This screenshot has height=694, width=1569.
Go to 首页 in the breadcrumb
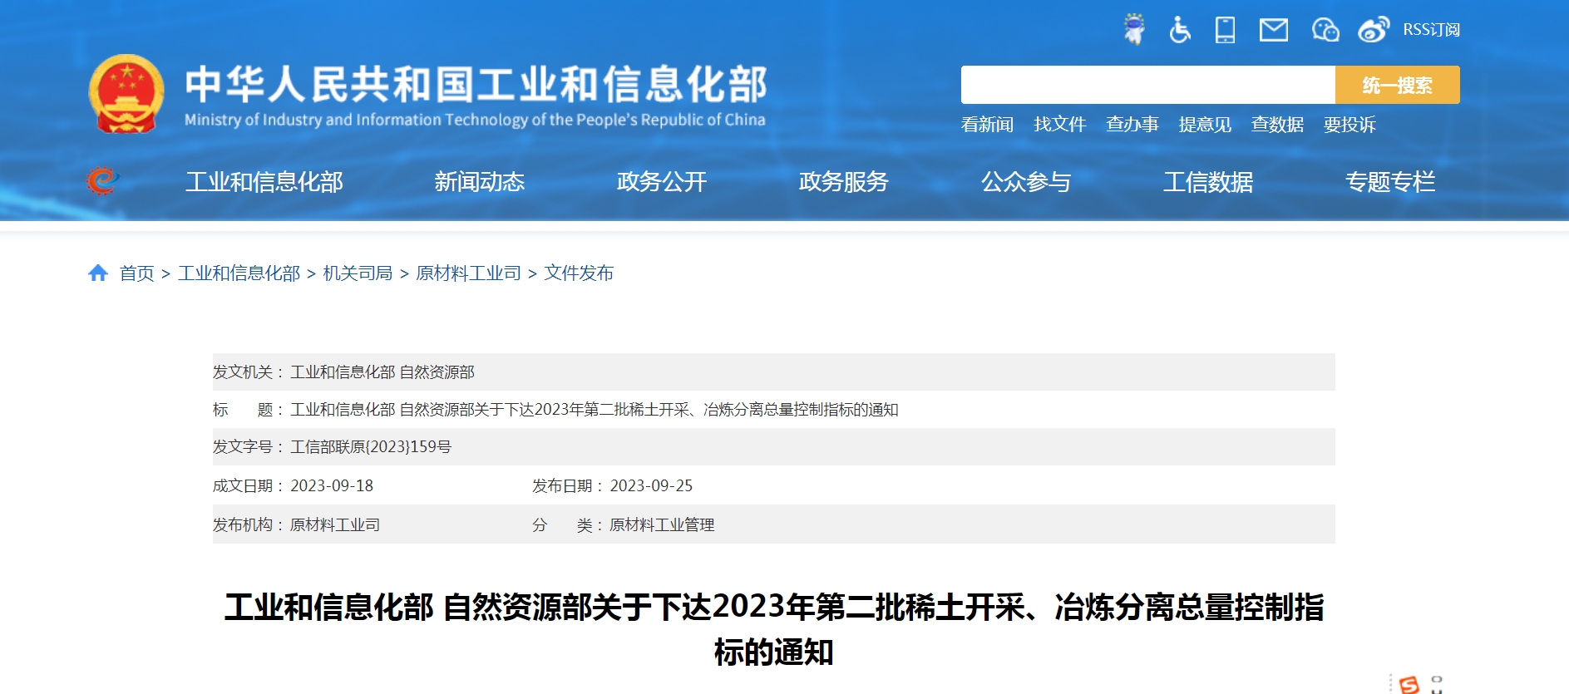137,273
